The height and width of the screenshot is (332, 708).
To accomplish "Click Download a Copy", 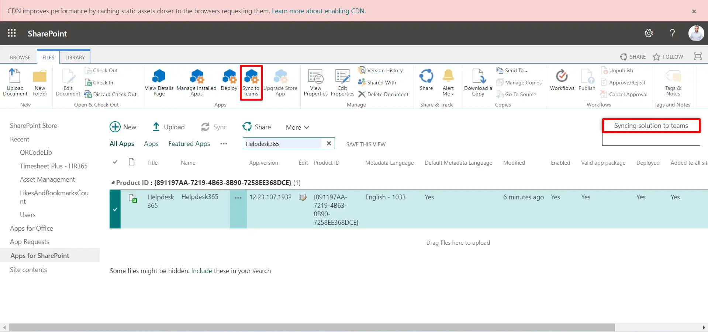I will click(477, 82).
